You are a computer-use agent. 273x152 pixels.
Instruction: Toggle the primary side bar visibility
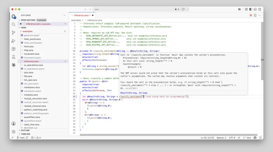251,9
